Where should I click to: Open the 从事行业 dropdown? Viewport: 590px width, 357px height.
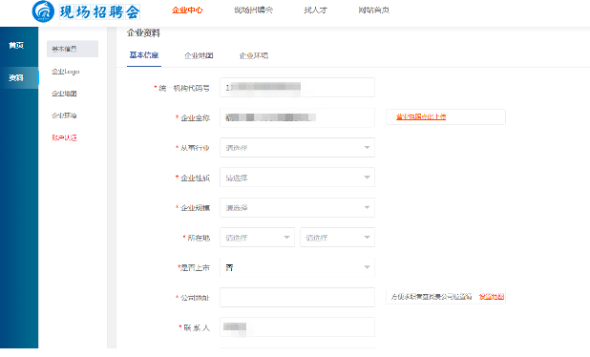pyautogui.click(x=297, y=147)
